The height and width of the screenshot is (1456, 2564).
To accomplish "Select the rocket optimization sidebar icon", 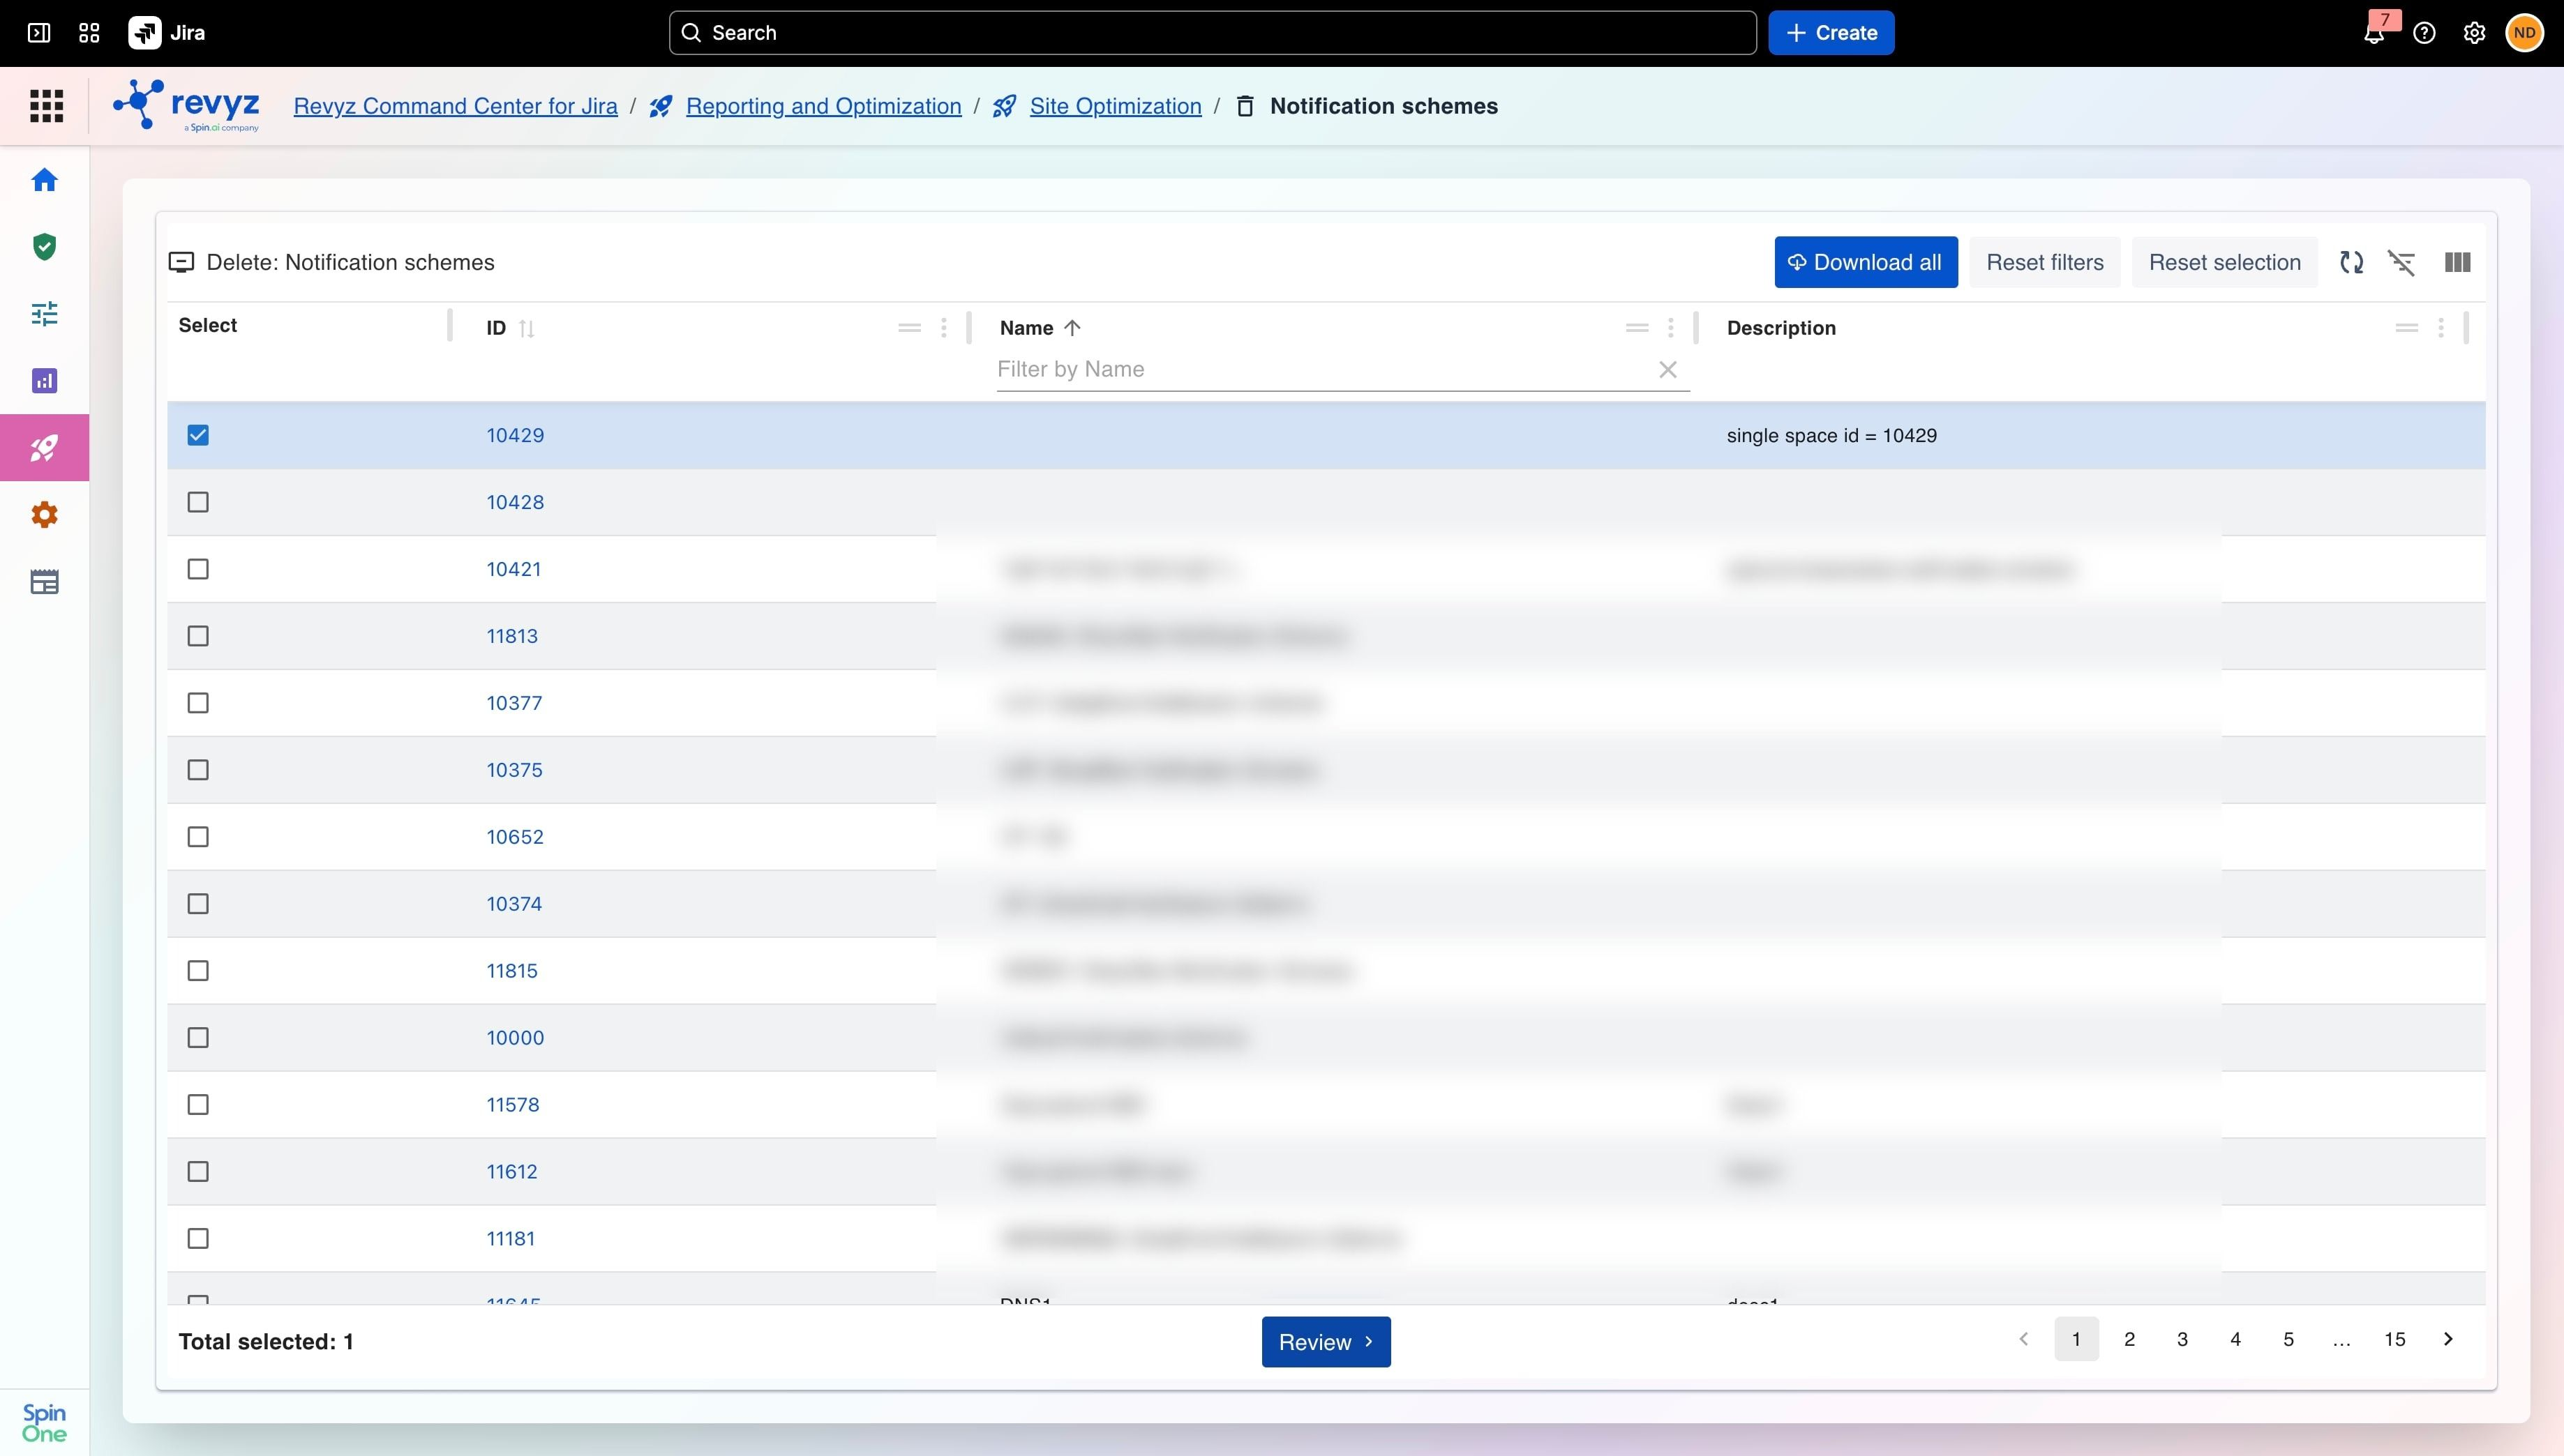I will point(44,448).
